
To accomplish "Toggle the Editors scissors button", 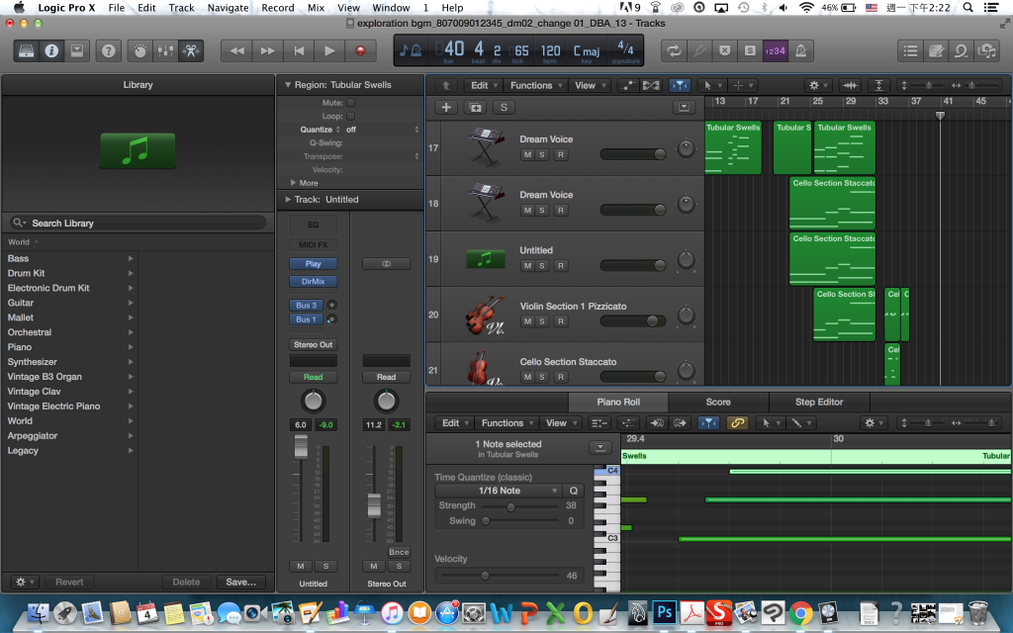I will (191, 50).
